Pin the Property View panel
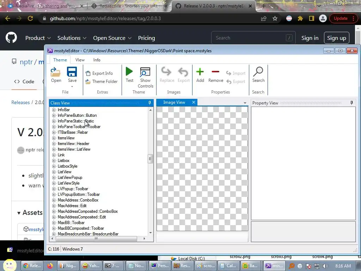The image size is (361, 271). tap(351, 103)
